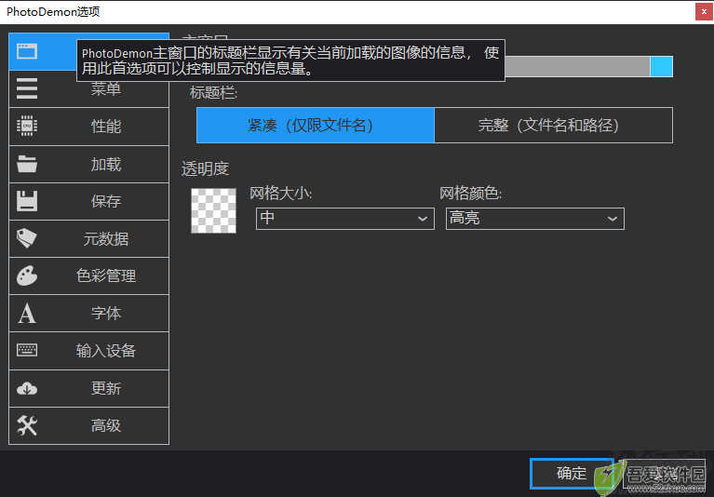Select 完整（文件名和路径）title bar option
Image resolution: width=714 pixels, height=497 pixels.
coord(554,125)
